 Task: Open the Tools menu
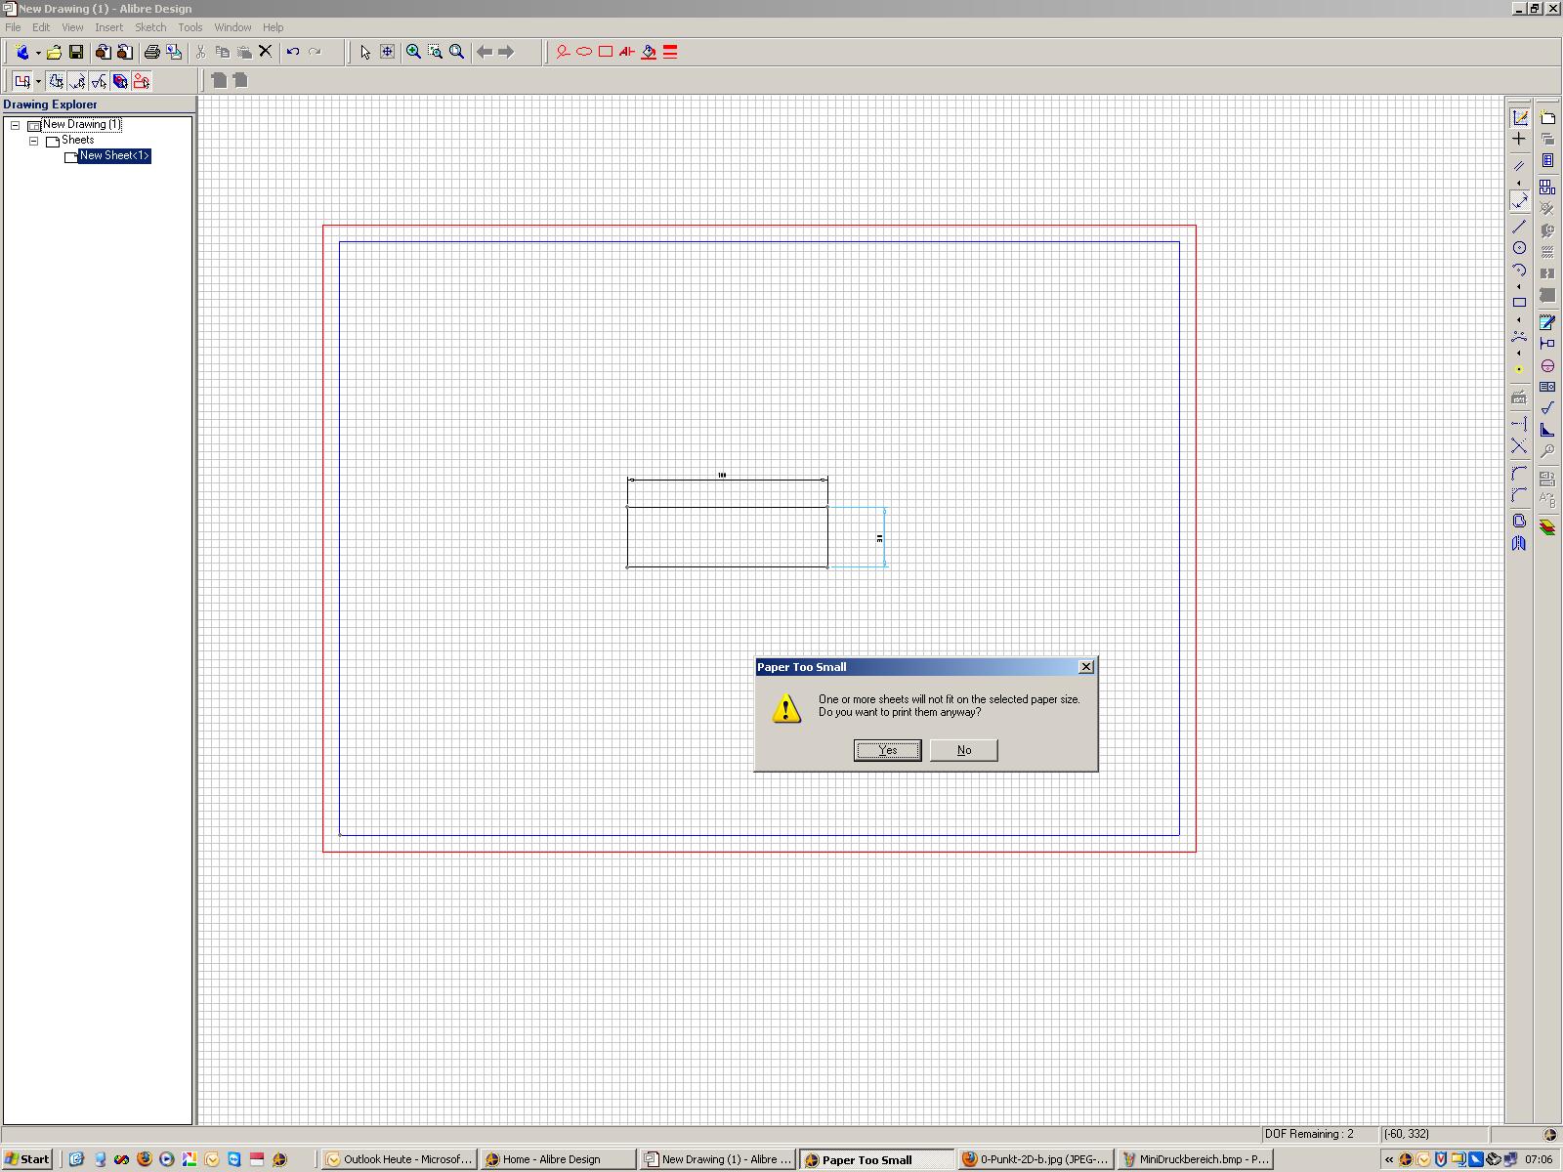pos(190,27)
